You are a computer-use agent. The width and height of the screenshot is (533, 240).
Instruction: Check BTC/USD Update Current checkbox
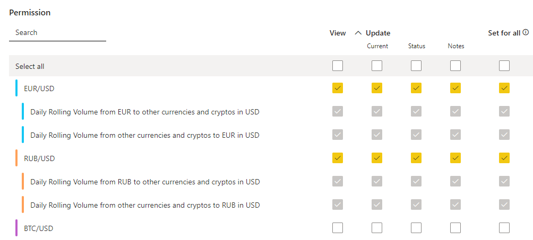pyautogui.click(x=377, y=228)
